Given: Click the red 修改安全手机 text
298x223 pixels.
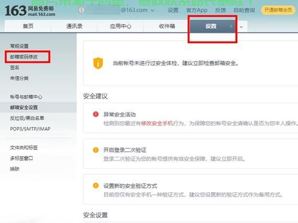Looking at the screenshot, I should point(157,123).
